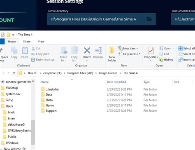195x150 pixels.
Task: Select brian folder in navigation tree
Action: tap(11, 118)
